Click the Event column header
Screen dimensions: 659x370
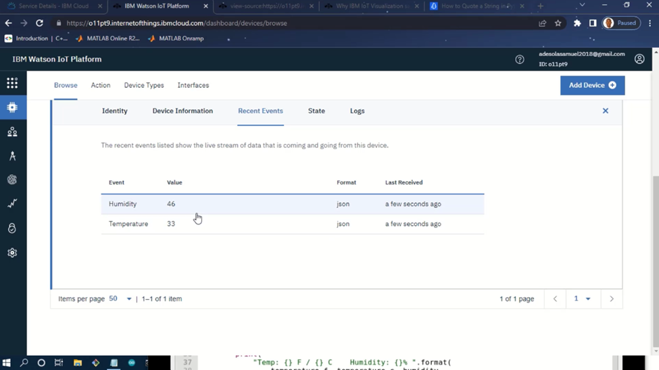[x=116, y=182]
